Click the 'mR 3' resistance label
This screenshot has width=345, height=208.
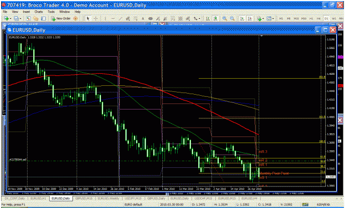pos(263,152)
